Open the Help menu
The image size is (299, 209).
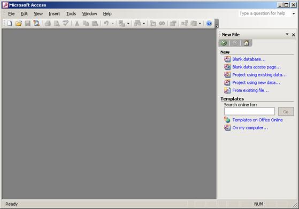point(107,14)
